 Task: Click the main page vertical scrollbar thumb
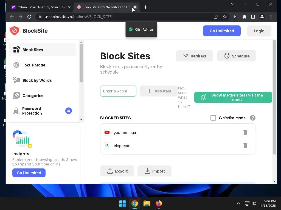(x=274, y=97)
